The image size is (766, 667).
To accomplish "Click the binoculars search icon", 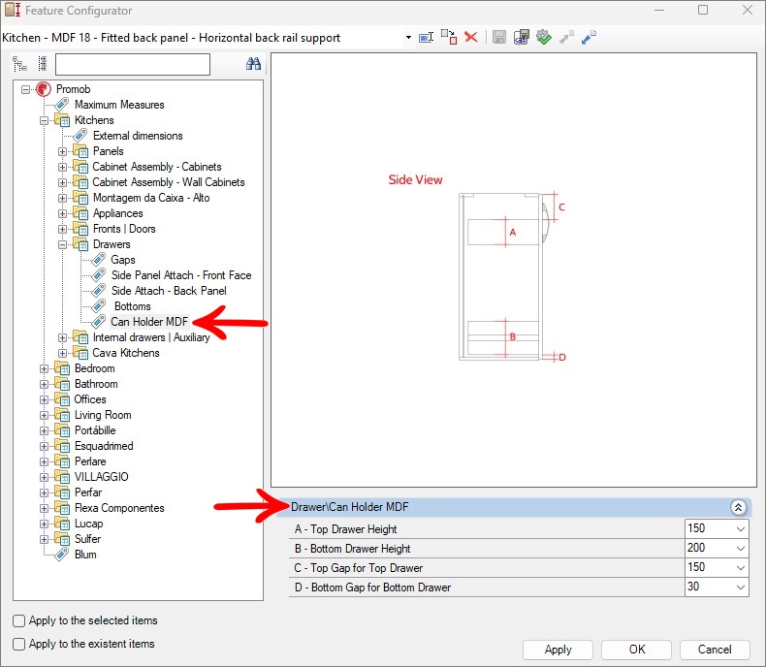I will click(x=253, y=63).
